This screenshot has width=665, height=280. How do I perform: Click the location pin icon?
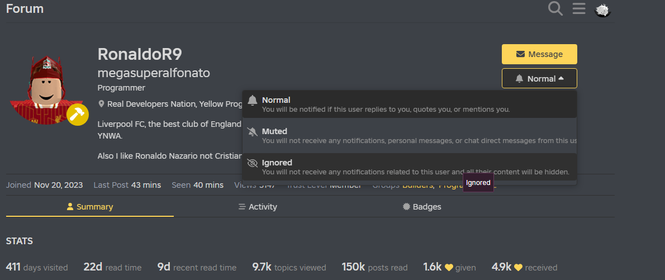click(102, 104)
